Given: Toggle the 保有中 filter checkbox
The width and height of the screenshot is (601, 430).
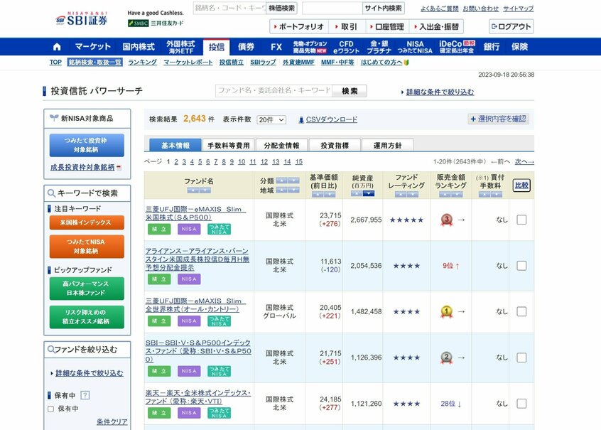Looking at the screenshot, I should (50, 409).
